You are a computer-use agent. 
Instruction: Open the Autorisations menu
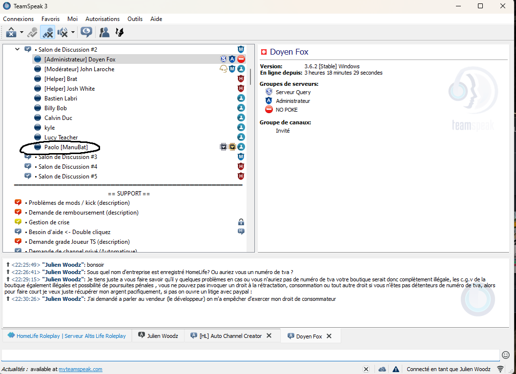(103, 19)
